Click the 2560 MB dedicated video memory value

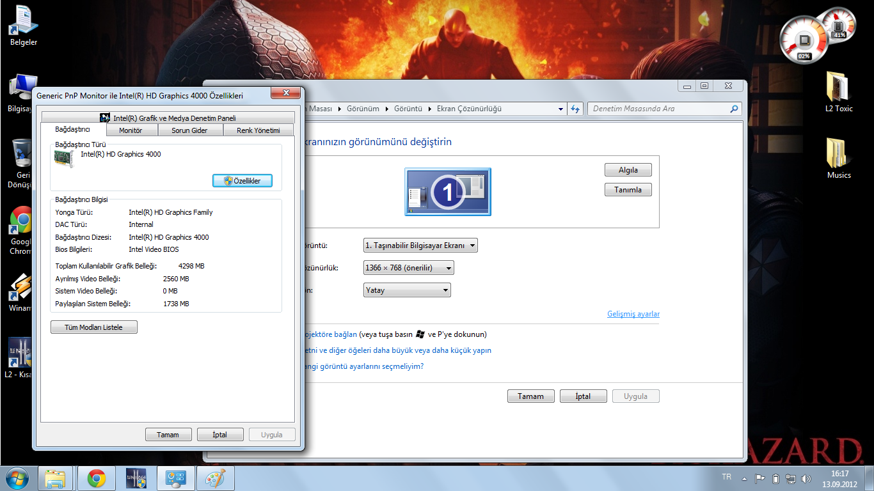pyautogui.click(x=176, y=279)
